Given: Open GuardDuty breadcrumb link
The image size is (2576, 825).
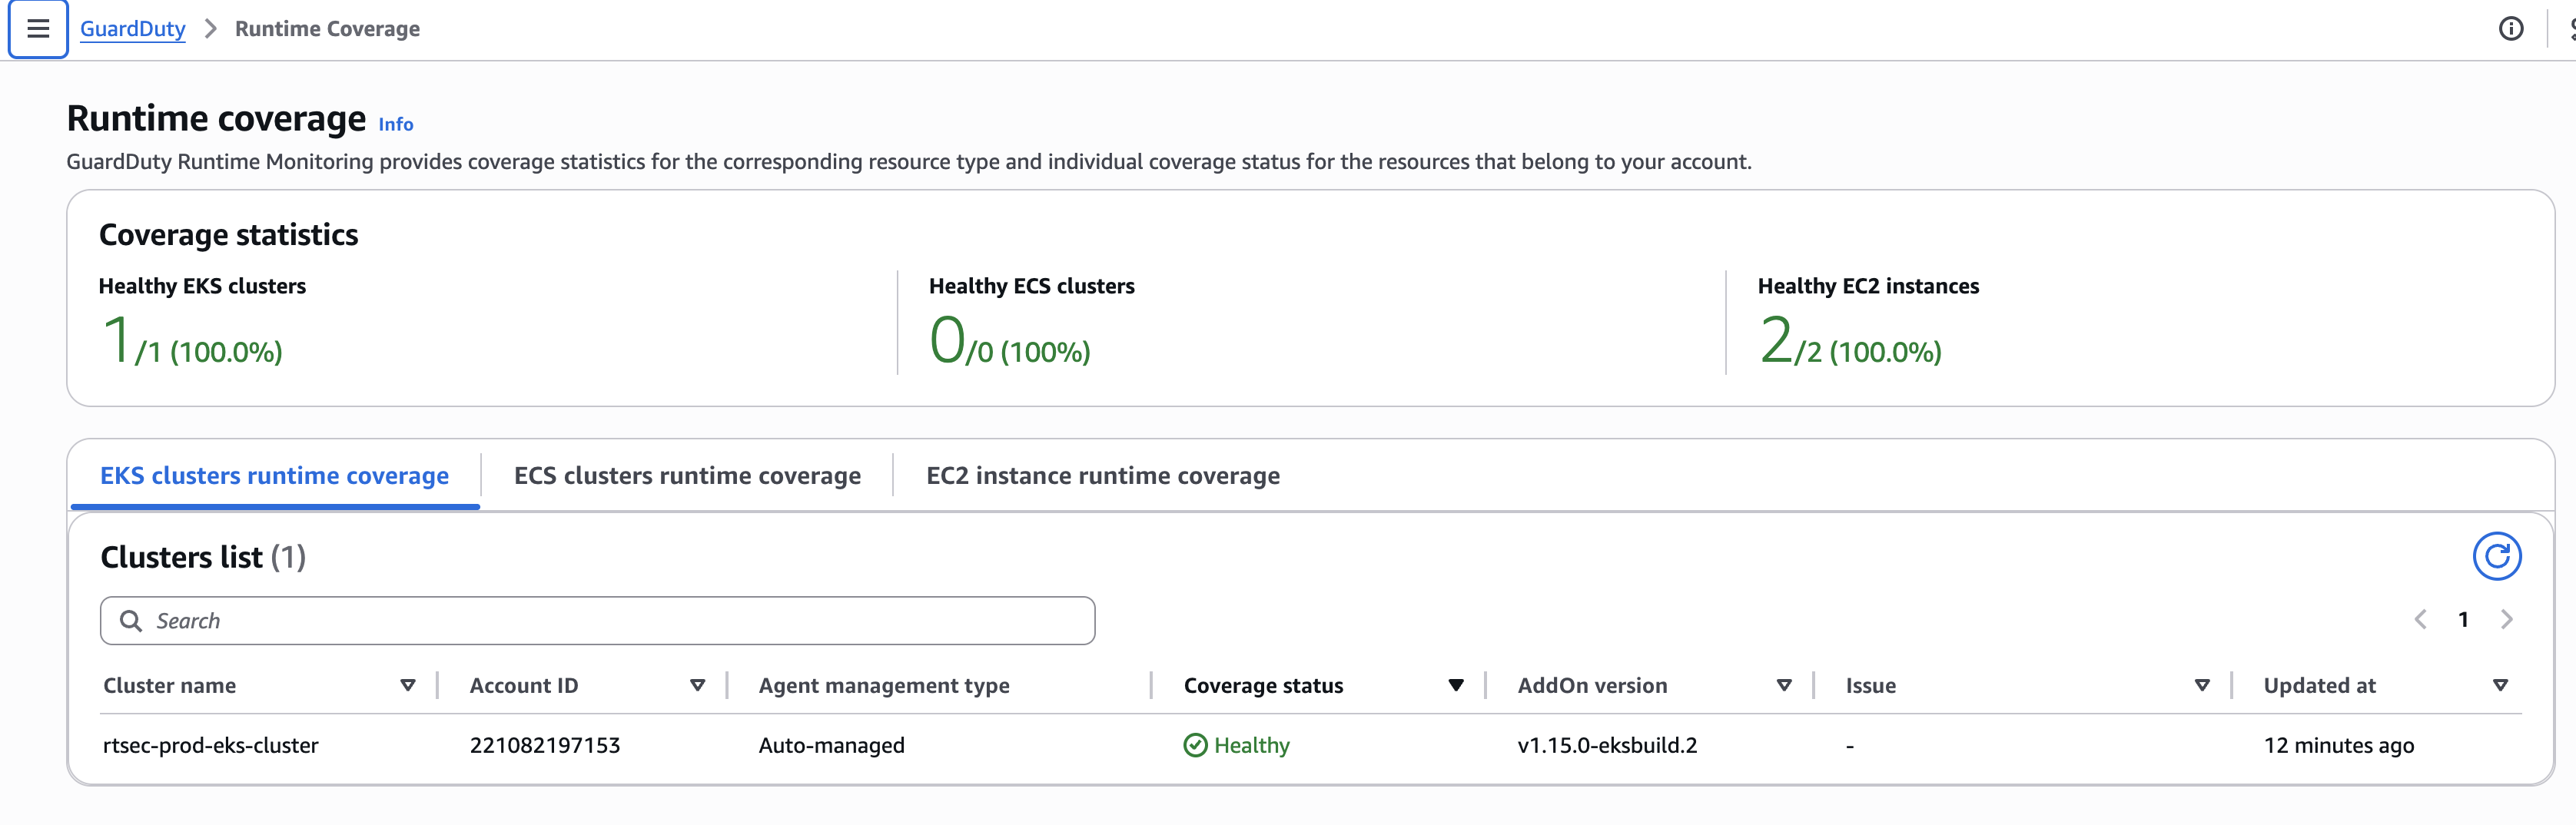Looking at the screenshot, I should pyautogui.click(x=133, y=29).
